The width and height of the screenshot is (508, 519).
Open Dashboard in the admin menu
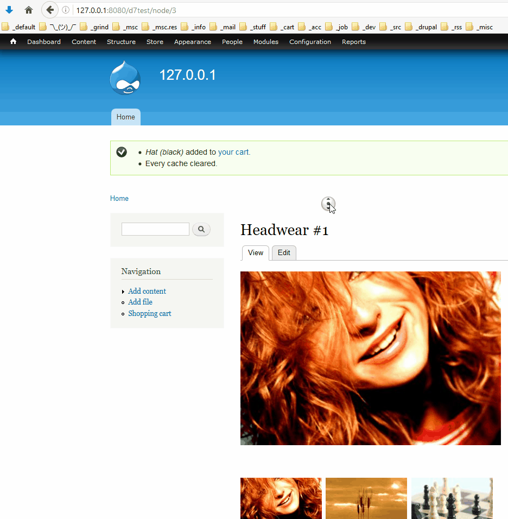[44, 42]
